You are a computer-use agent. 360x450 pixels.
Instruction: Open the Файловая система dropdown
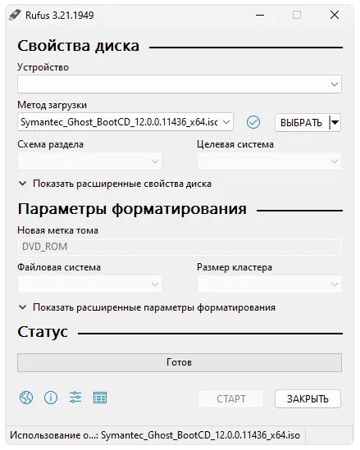click(x=89, y=284)
